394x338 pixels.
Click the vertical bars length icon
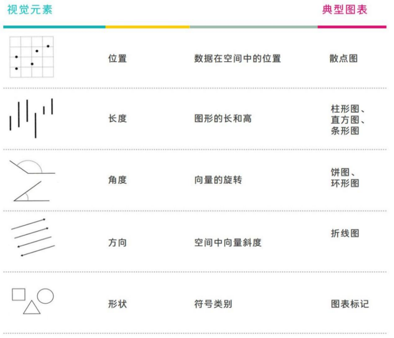(x=31, y=118)
